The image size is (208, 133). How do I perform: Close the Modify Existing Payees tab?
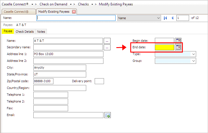point(74,12)
